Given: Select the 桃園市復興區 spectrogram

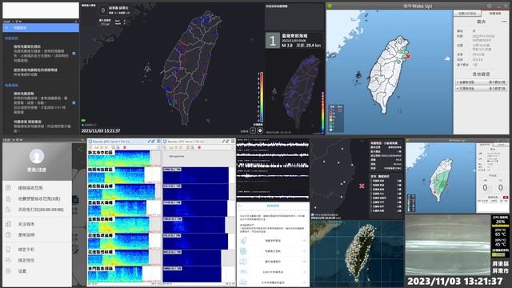Looking at the screenshot, I should (x=116, y=175).
